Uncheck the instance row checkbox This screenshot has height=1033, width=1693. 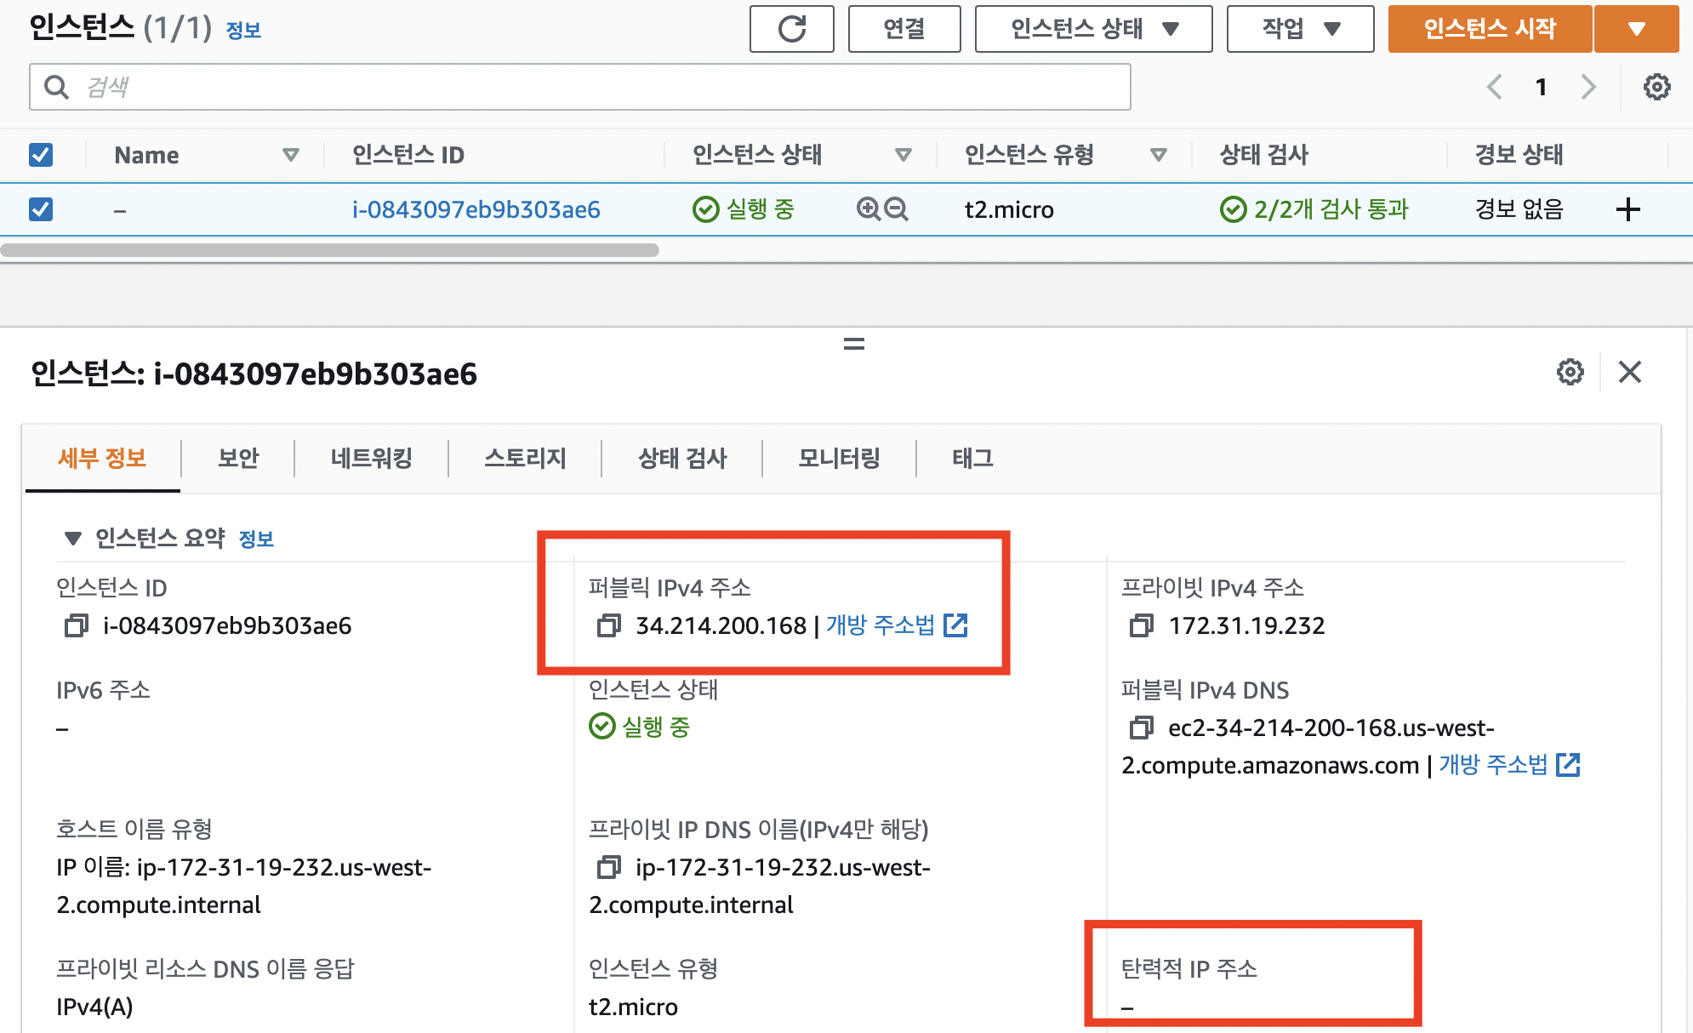click(x=41, y=209)
